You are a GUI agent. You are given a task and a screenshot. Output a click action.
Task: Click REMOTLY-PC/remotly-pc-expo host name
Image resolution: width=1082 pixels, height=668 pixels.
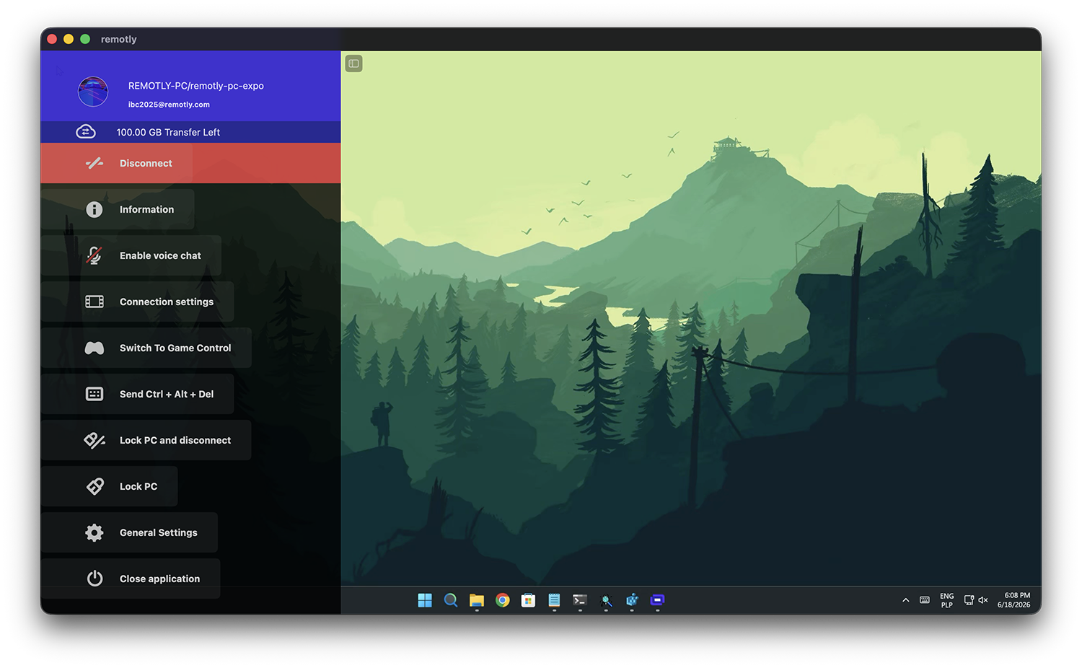196,86
